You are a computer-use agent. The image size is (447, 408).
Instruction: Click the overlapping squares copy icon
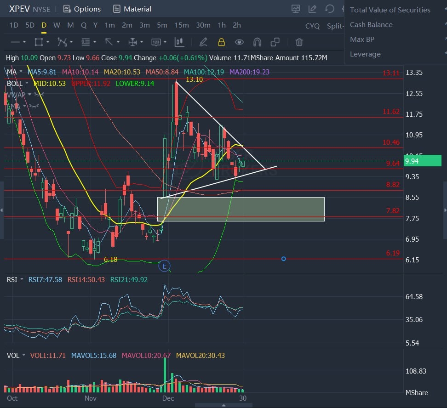coord(275,42)
